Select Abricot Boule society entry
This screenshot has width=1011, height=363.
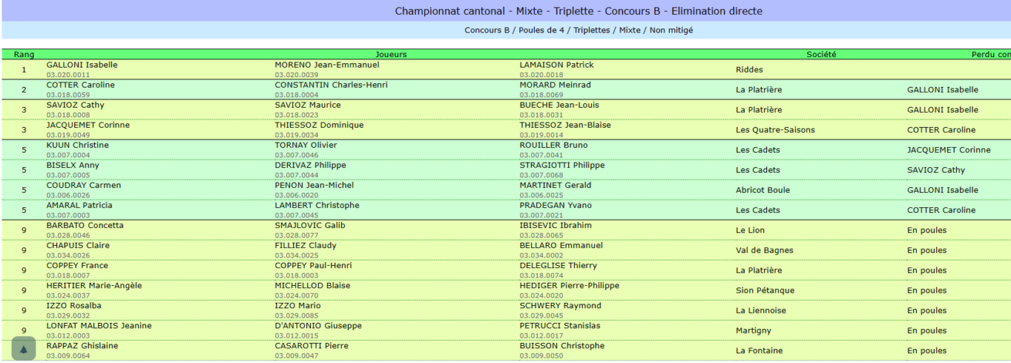click(x=762, y=190)
